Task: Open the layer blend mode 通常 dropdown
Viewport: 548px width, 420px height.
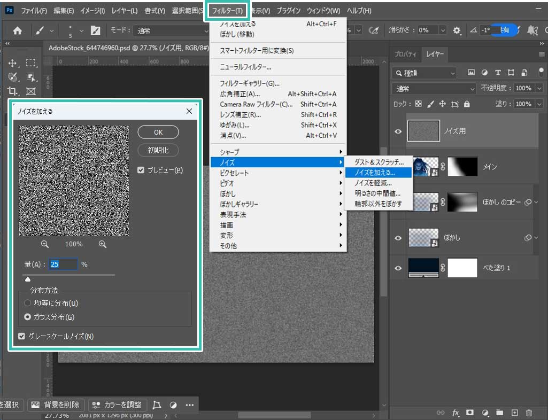Action: [x=434, y=89]
